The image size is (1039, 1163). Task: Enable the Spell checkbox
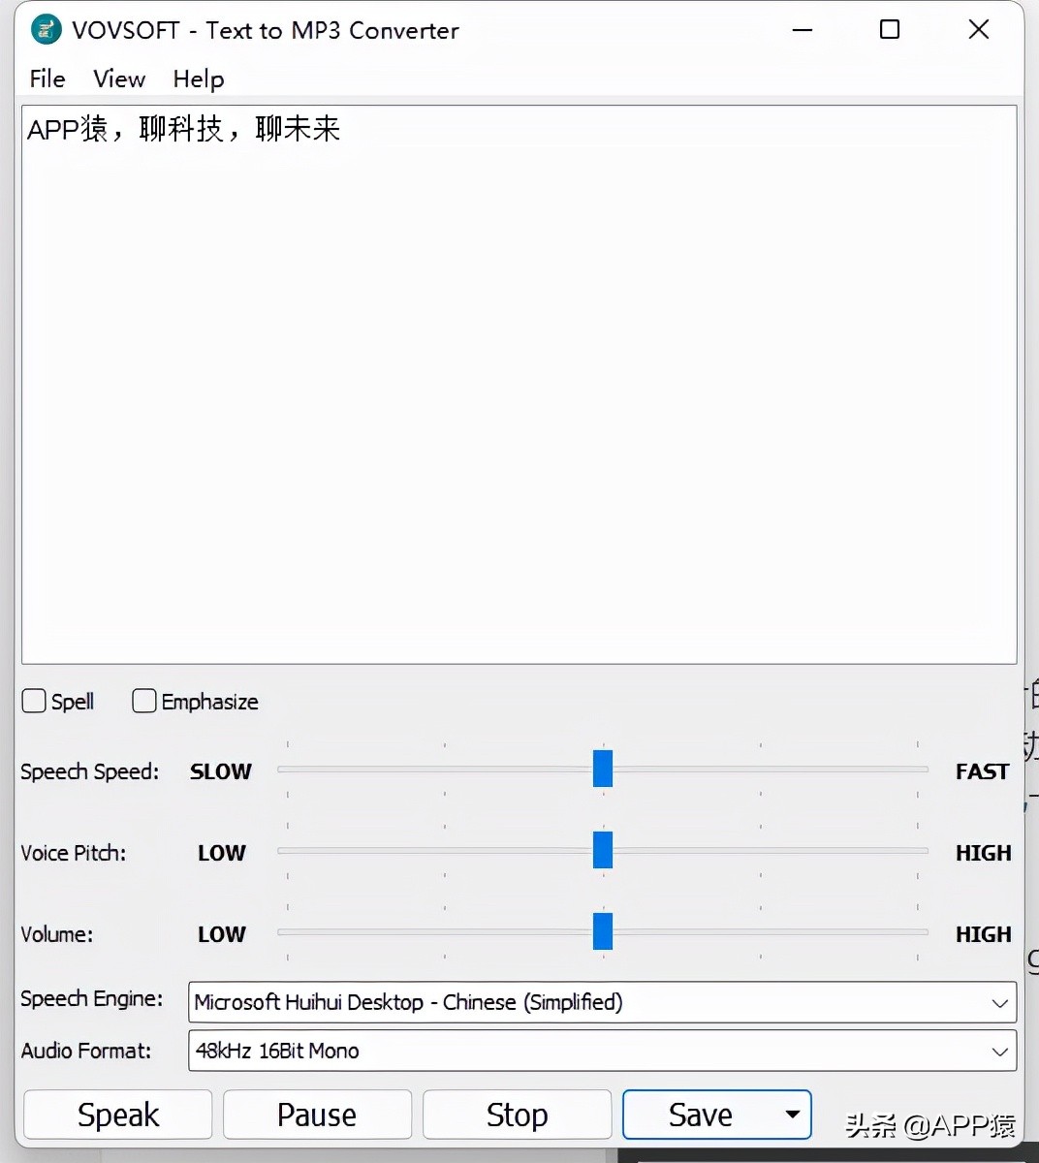[33, 700]
